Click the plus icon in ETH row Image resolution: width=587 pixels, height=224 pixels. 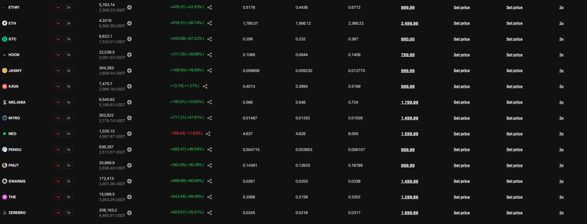[129, 23]
